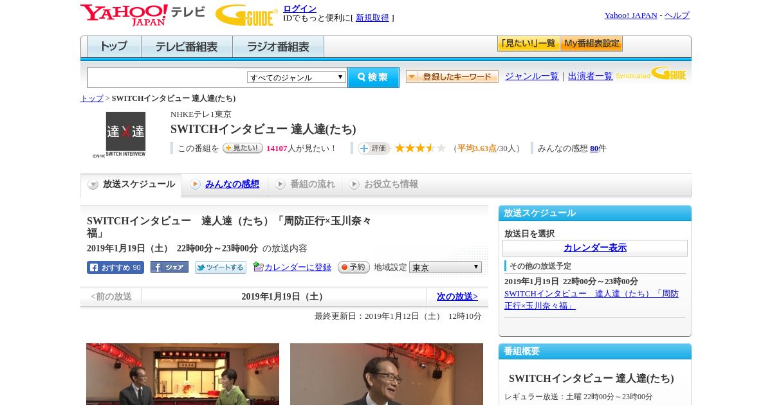Viewport: 772px width, 405px height.
Task: Click the Facebook おすすめ 90 button
Action: pyautogui.click(x=115, y=267)
